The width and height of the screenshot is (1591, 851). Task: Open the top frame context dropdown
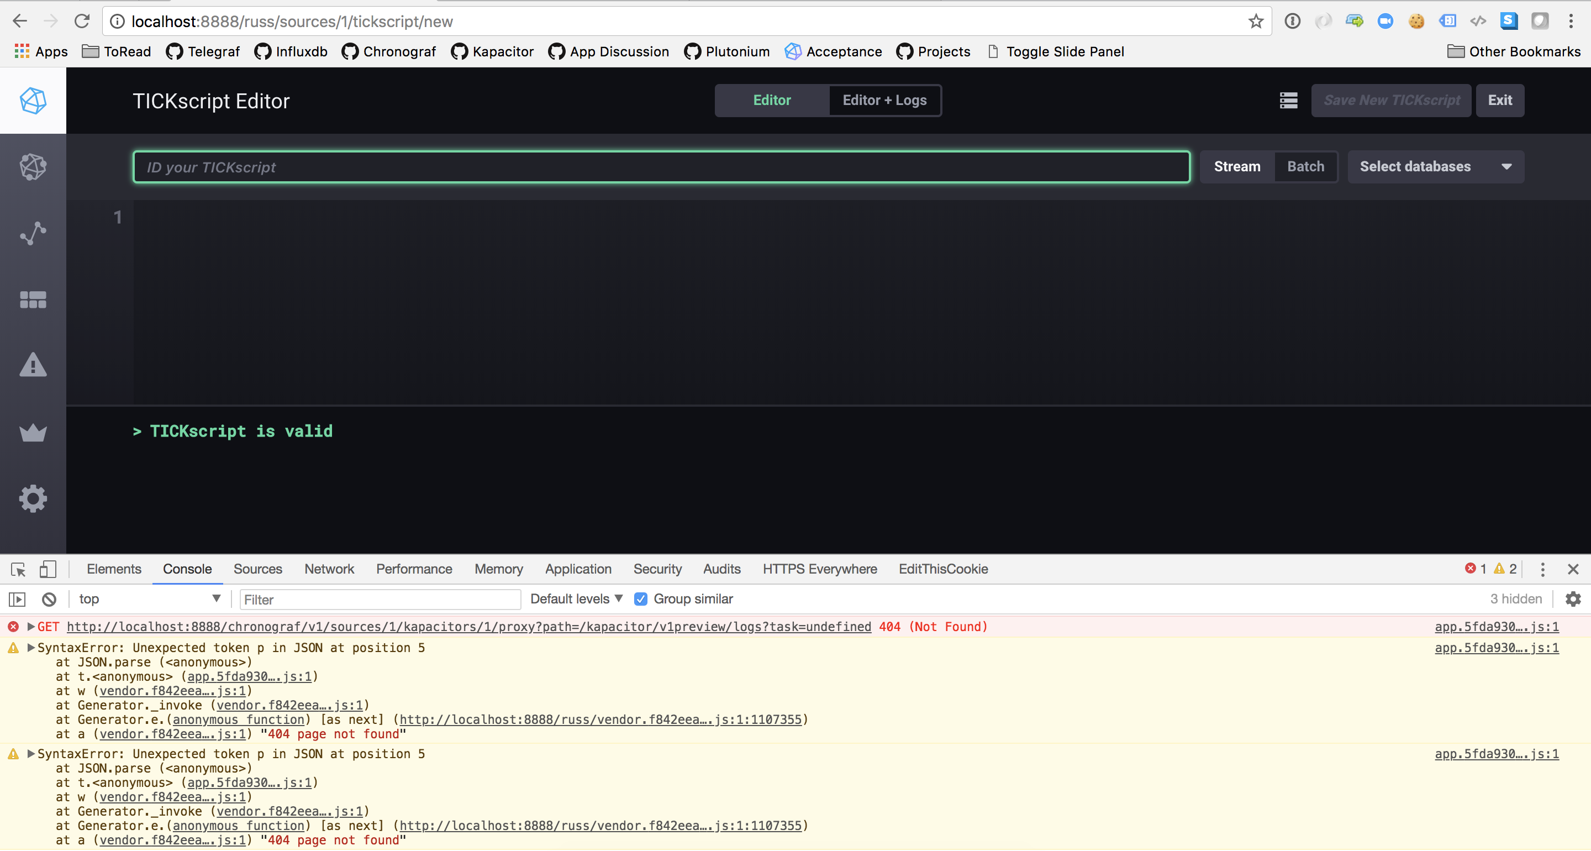[148, 598]
